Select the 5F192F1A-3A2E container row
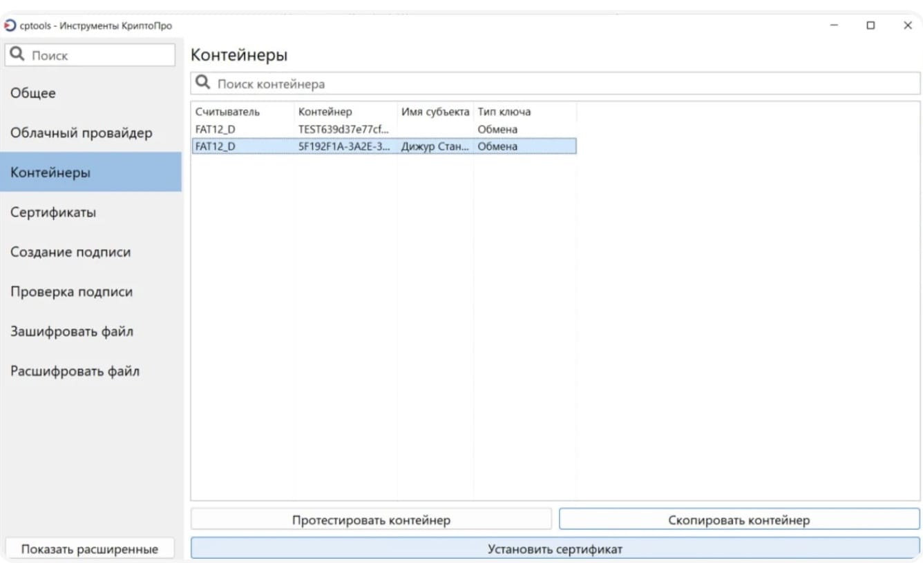Viewport: 923px width, 563px height. point(343,146)
